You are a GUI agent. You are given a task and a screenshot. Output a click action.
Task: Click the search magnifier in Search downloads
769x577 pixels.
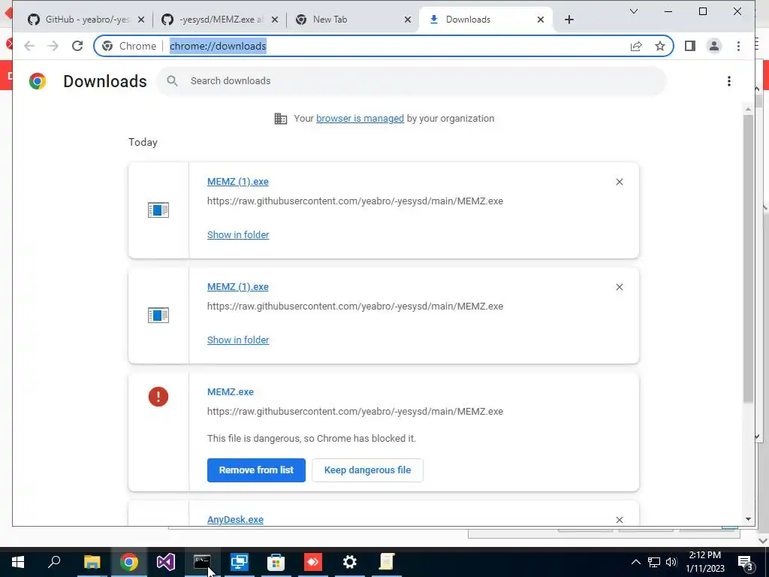[x=172, y=81]
